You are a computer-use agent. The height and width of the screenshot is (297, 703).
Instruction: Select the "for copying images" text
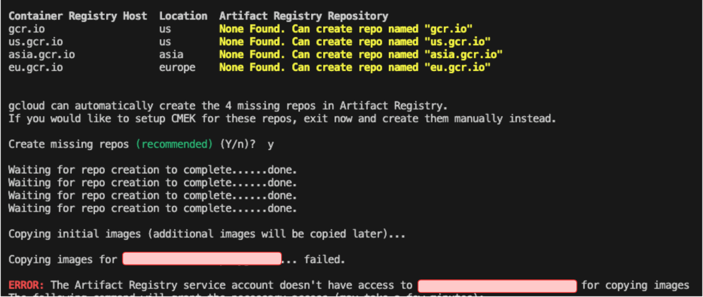(635, 285)
